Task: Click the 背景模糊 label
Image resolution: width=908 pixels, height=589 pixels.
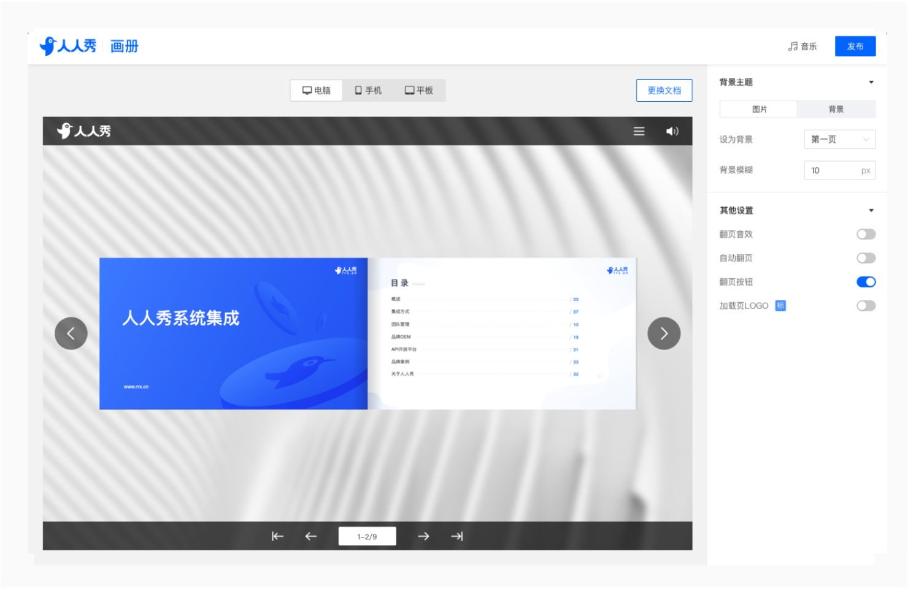Action: pyautogui.click(x=736, y=170)
